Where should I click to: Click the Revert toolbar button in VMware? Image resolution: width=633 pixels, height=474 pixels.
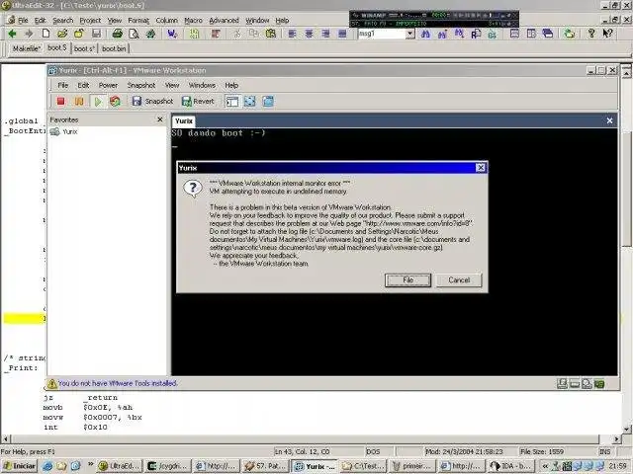[198, 101]
